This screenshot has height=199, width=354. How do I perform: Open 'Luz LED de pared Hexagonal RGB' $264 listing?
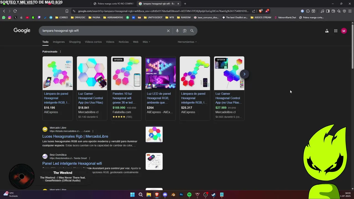[x=160, y=88]
